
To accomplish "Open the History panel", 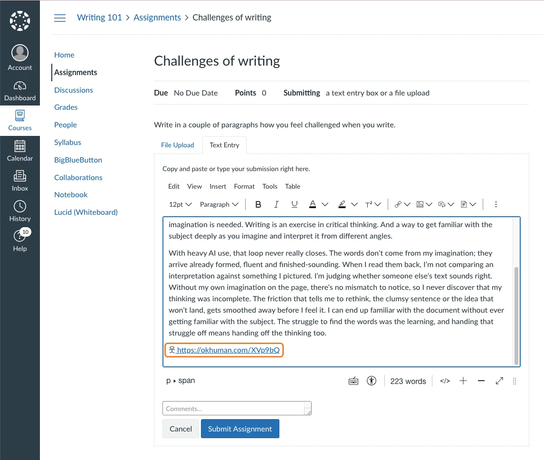I will pyautogui.click(x=20, y=211).
